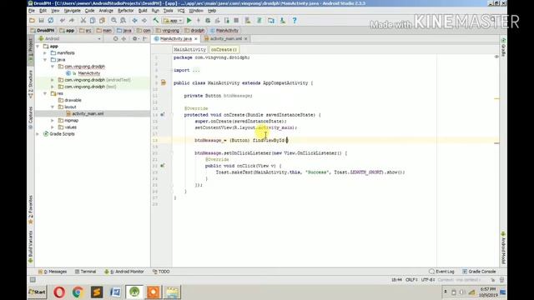The image size is (534, 300).
Task: Open project panel gear settings
Action: point(135,39)
